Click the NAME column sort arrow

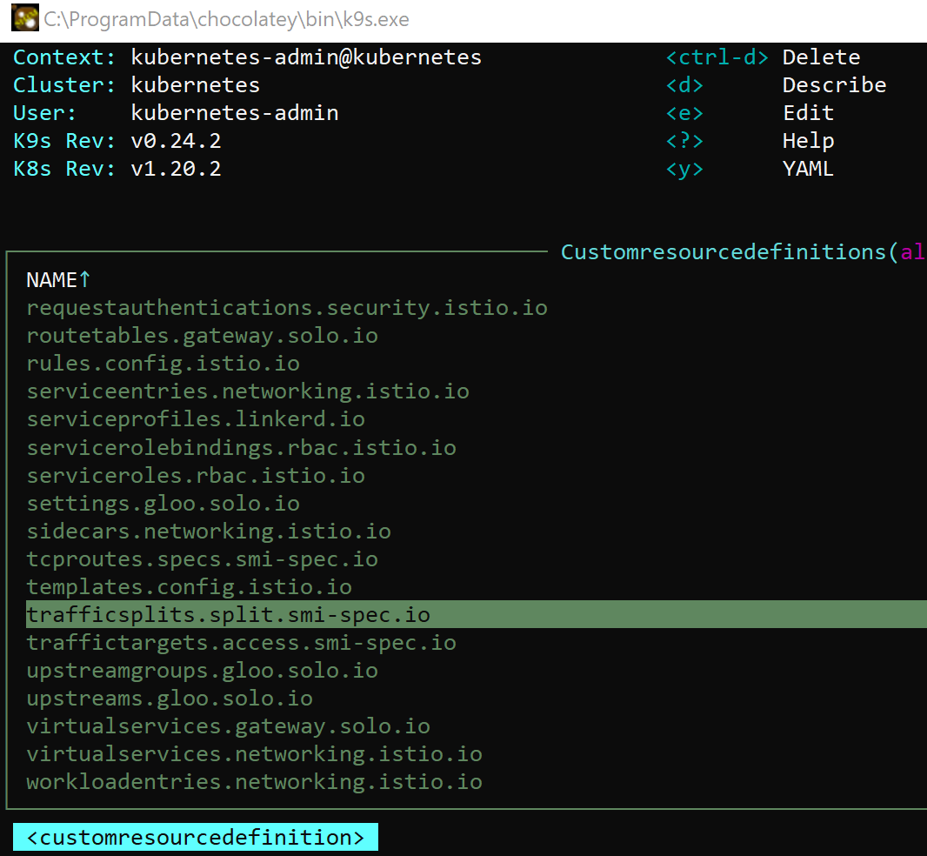coord(85,280)
